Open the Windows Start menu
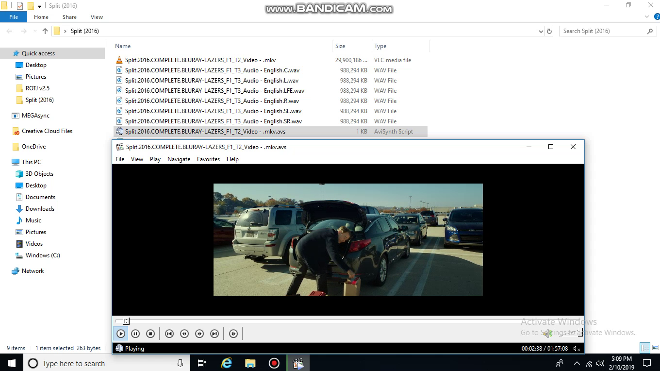660x371 pixels. tap(12, 363)
